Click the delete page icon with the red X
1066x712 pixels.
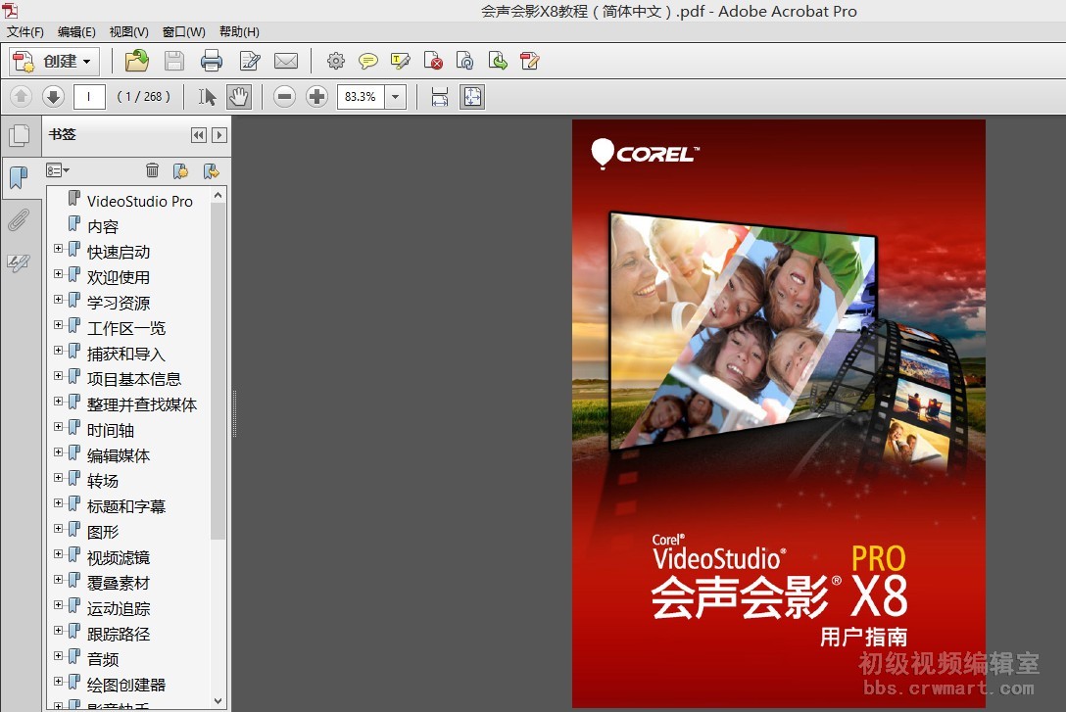pos(433,61)
